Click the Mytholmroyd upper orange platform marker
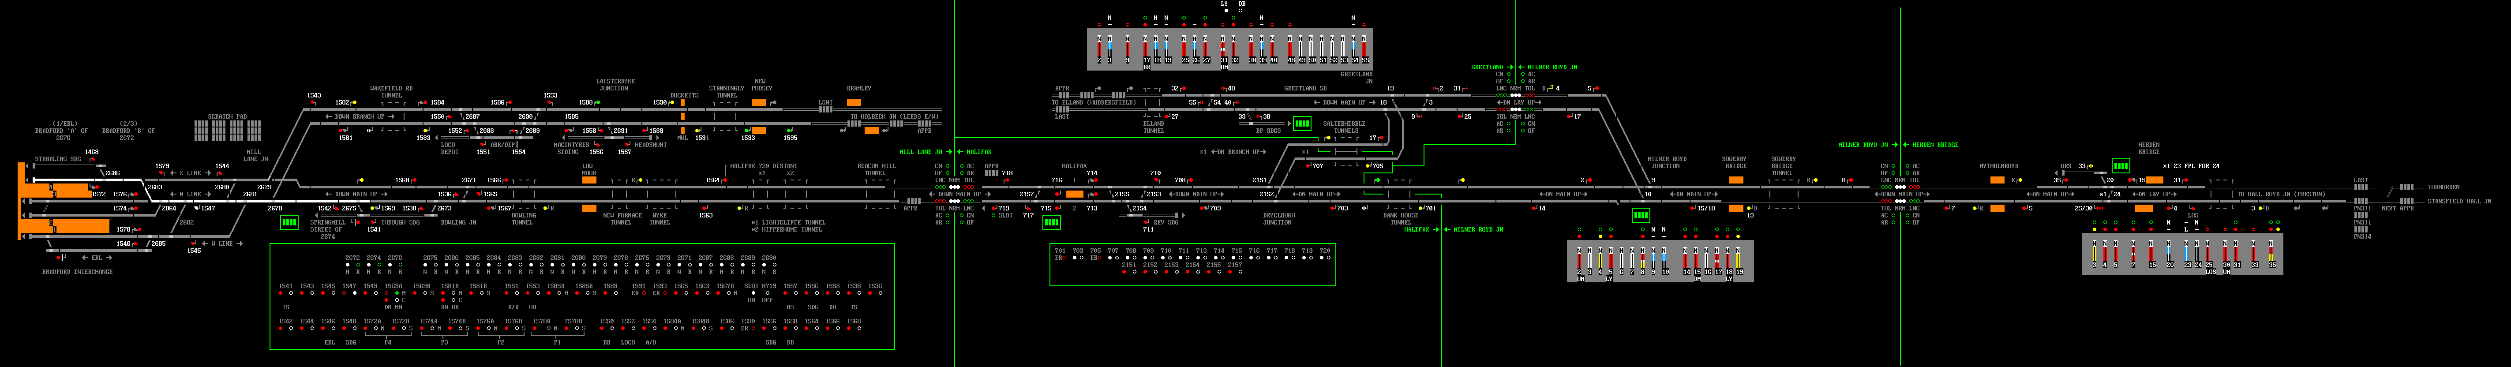This screenshot has height=367, width=2511. (1998, 180)
